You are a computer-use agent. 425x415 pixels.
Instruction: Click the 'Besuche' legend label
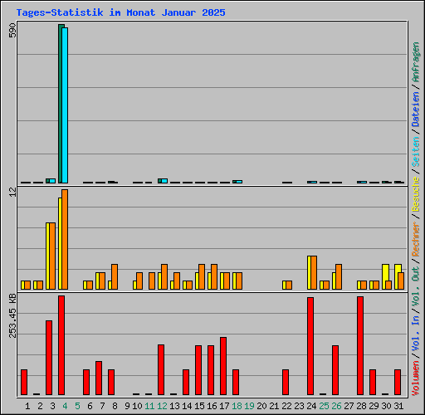(415, 194)
